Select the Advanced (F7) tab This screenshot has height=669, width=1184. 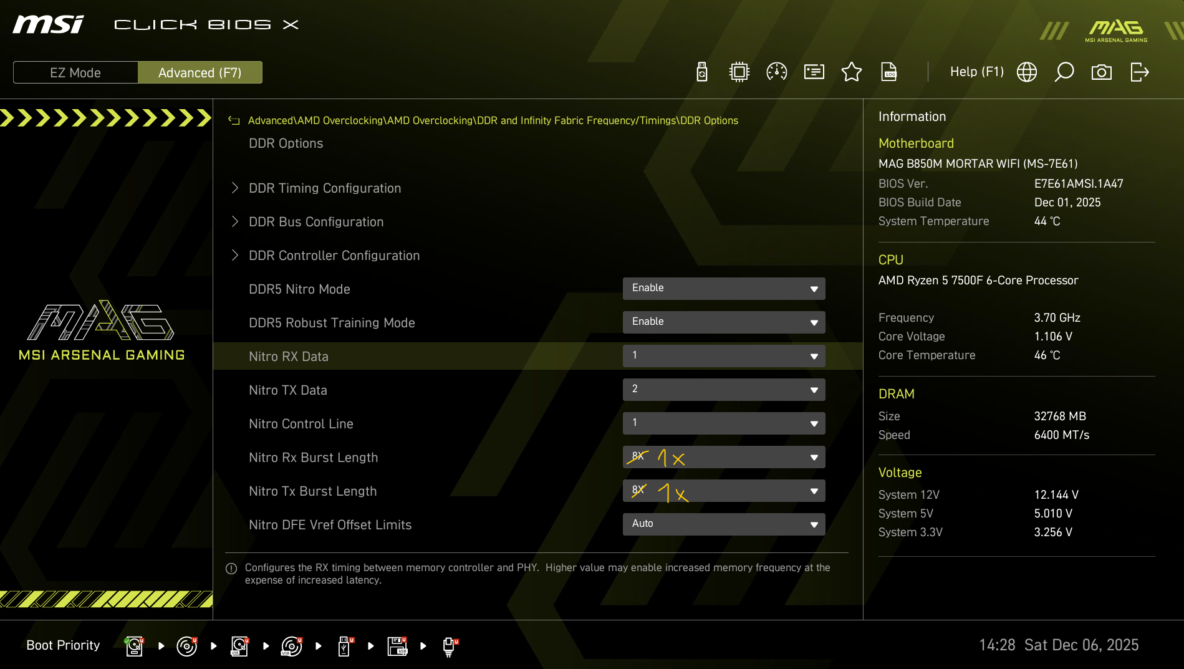200,72
